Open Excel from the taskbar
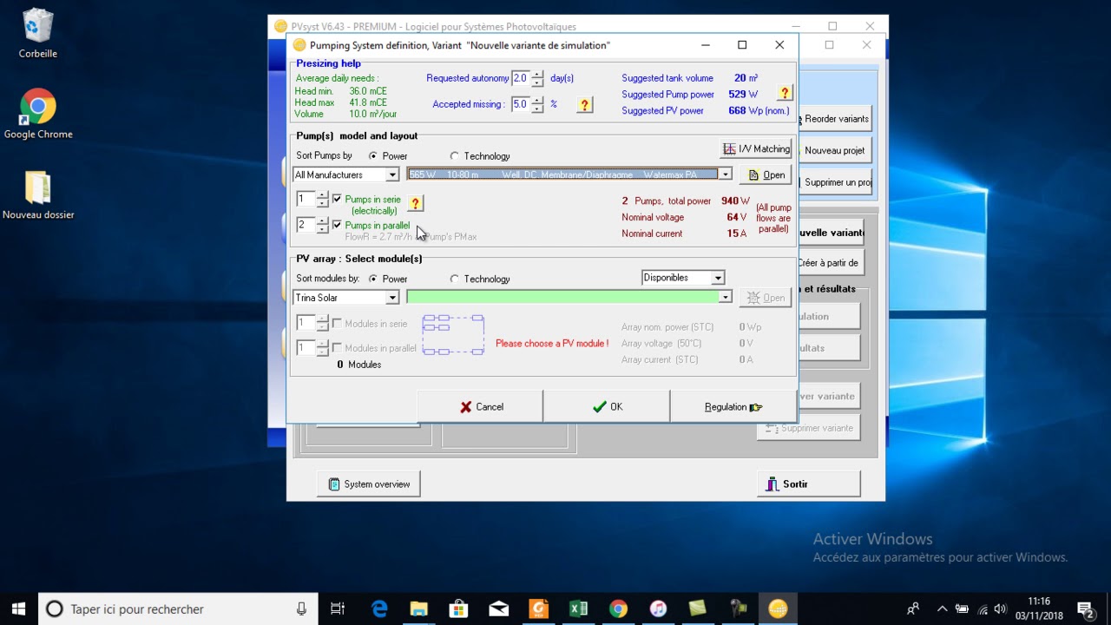 point(578,609)
